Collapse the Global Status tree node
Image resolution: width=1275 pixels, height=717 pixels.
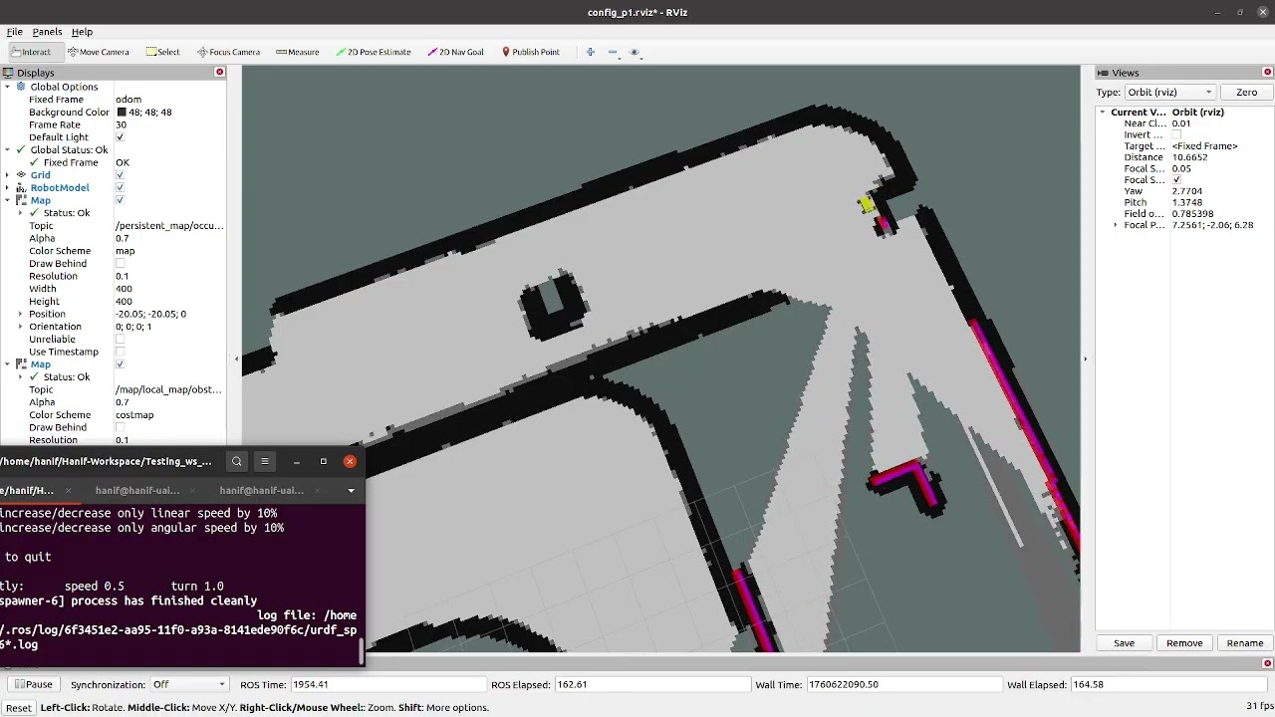click(8, 150)
